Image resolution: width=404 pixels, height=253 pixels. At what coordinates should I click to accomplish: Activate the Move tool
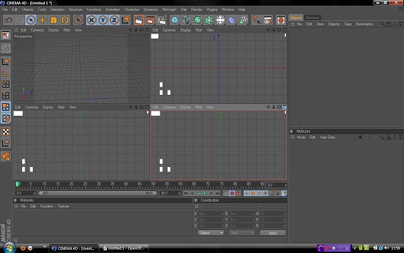click(42, 20)
